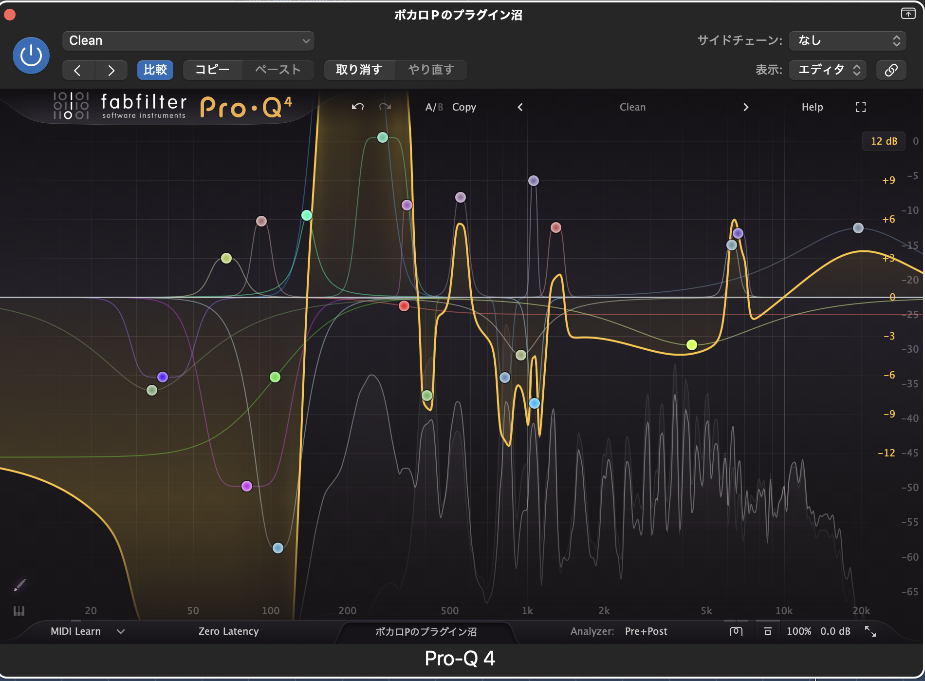Screen dimensions: 925x681
Task: Adjust the 0.0 dB output gain control
Action: pos(835,631)
